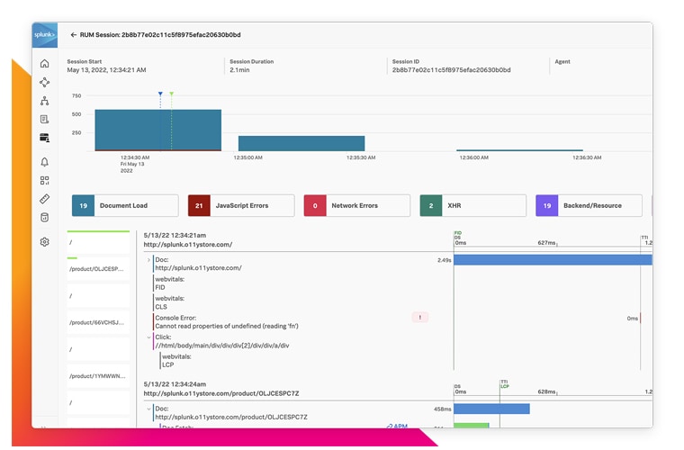
Task: Filter by XHR events
Action: (472, 205)
